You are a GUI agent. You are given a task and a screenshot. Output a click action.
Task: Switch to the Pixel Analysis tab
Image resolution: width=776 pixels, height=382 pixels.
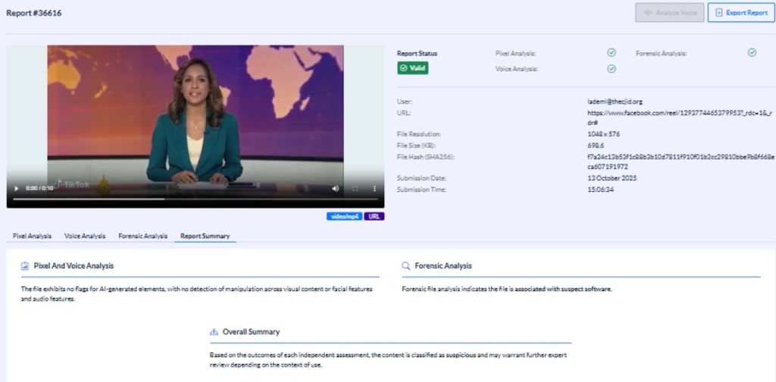point(32,236)
